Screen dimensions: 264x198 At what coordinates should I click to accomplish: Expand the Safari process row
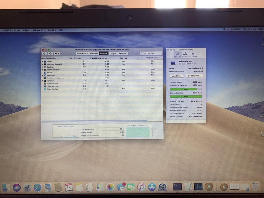[43, 61]
